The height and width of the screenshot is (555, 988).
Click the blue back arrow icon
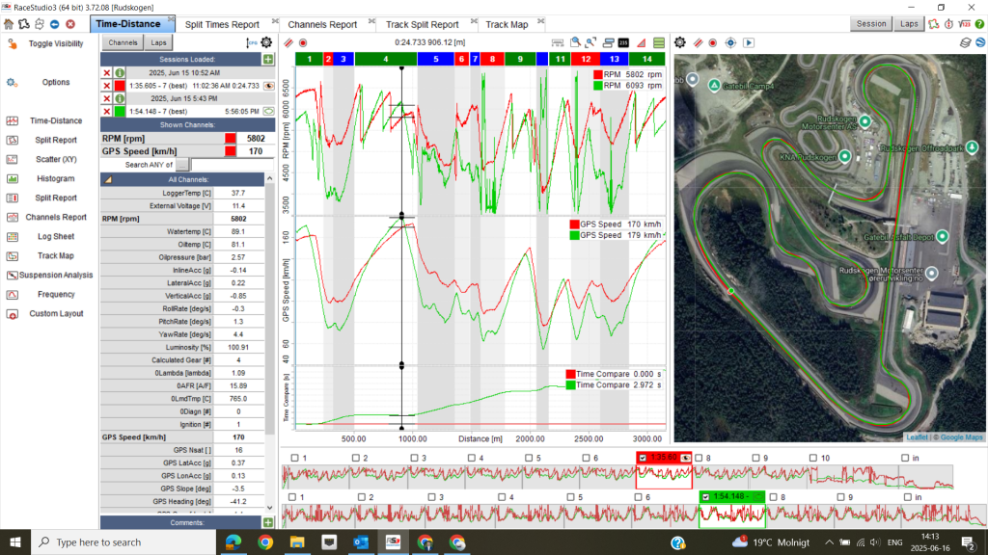(55, 24)
